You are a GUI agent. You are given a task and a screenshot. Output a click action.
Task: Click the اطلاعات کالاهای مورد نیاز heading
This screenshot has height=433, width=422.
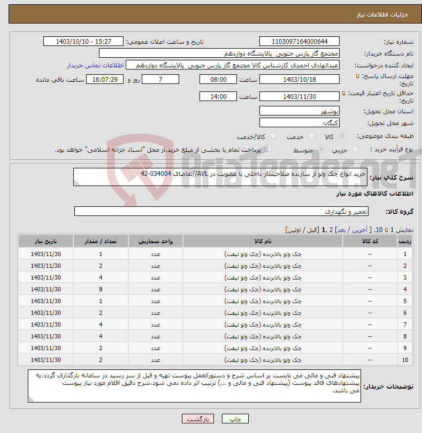click(375, 194)
